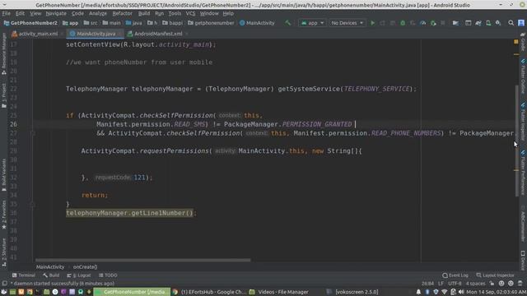The width and height of the screenshot is (527, 296).
Task: Open the VCS menu
Action: [190, 13]
